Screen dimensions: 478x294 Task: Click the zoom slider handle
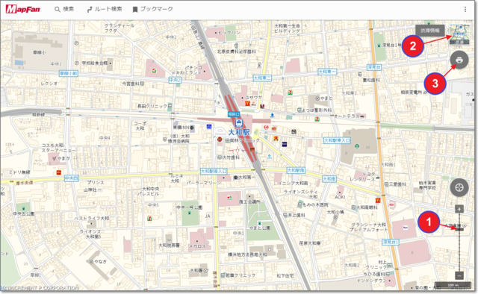[459, 229]
